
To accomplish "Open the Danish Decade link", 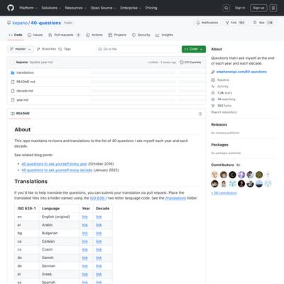I will click(99, 258).
